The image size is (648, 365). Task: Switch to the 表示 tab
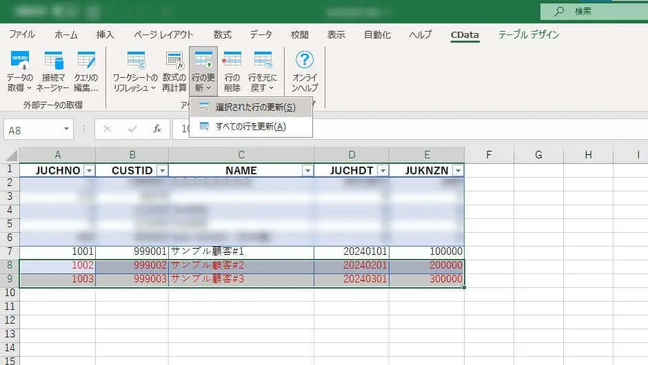tap(336, 34)
